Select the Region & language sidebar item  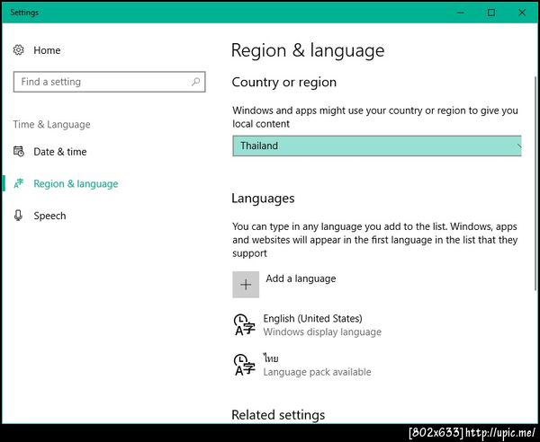(76, 184)
